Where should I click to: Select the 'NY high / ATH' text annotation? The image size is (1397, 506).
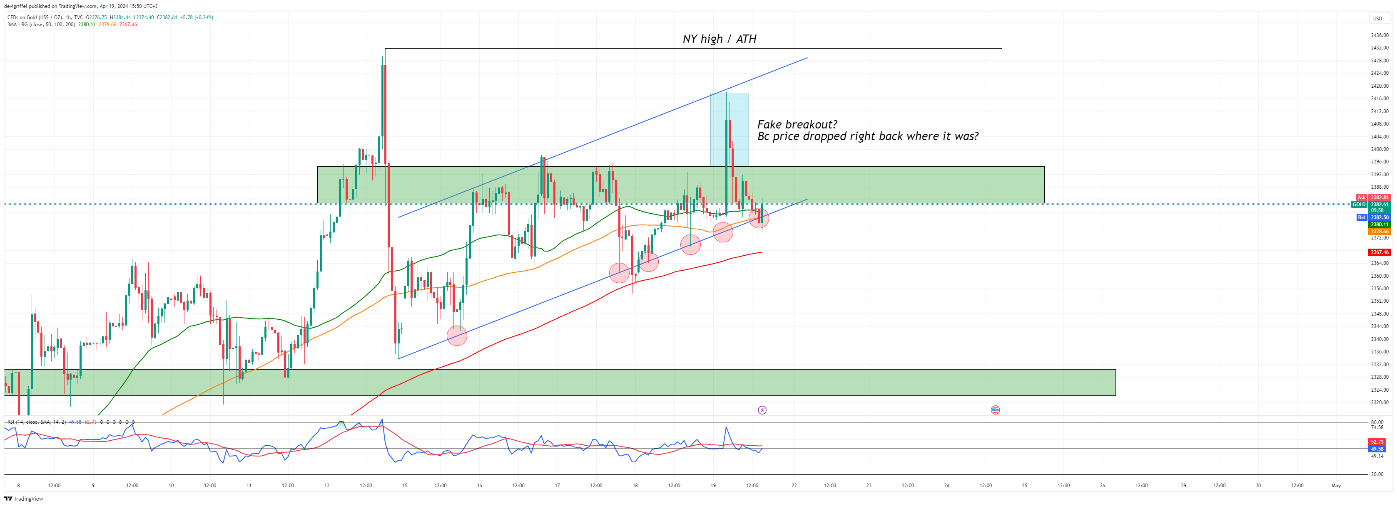click(719, 39)
